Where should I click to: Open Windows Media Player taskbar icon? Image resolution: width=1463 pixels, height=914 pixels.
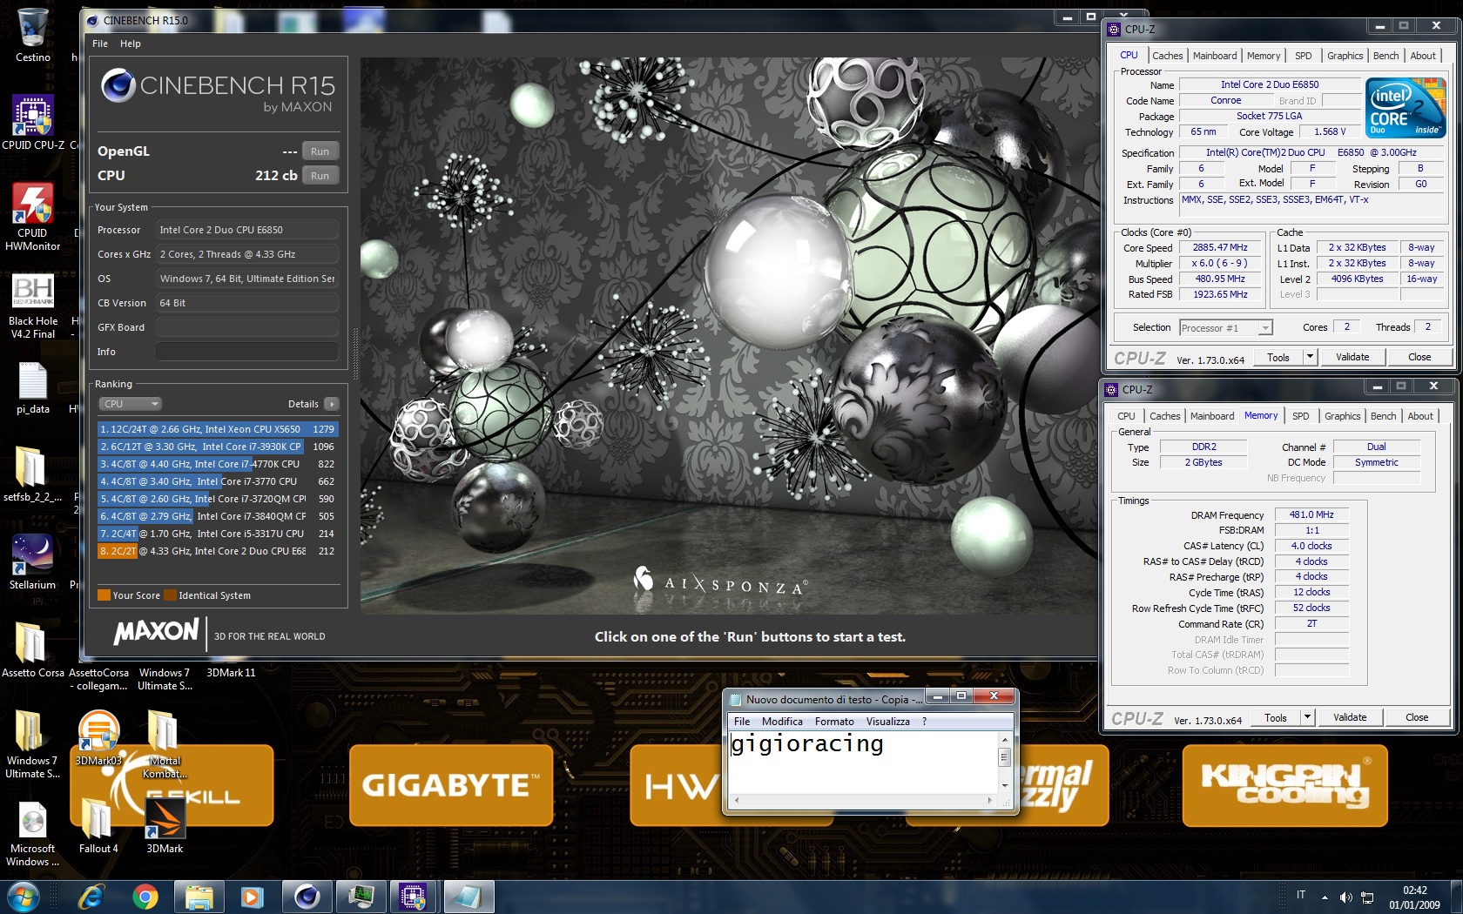point(253,897)
